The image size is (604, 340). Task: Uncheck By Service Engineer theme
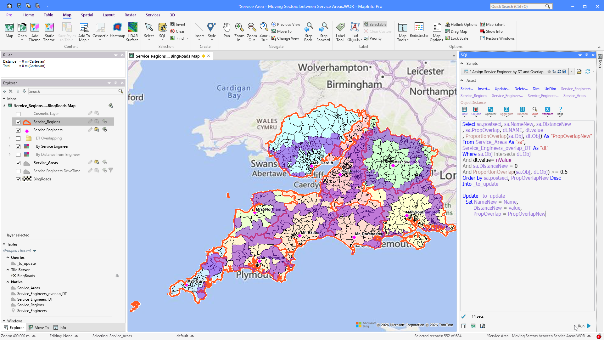click(18, 147)
